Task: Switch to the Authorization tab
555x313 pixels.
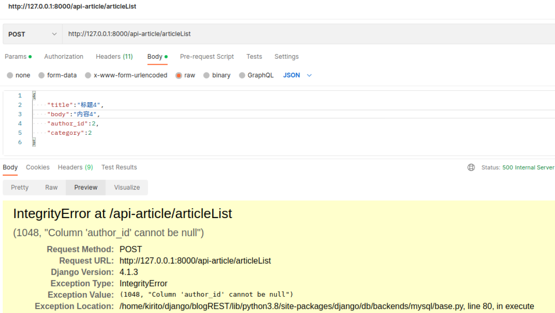Action: (x=63, y=57)
